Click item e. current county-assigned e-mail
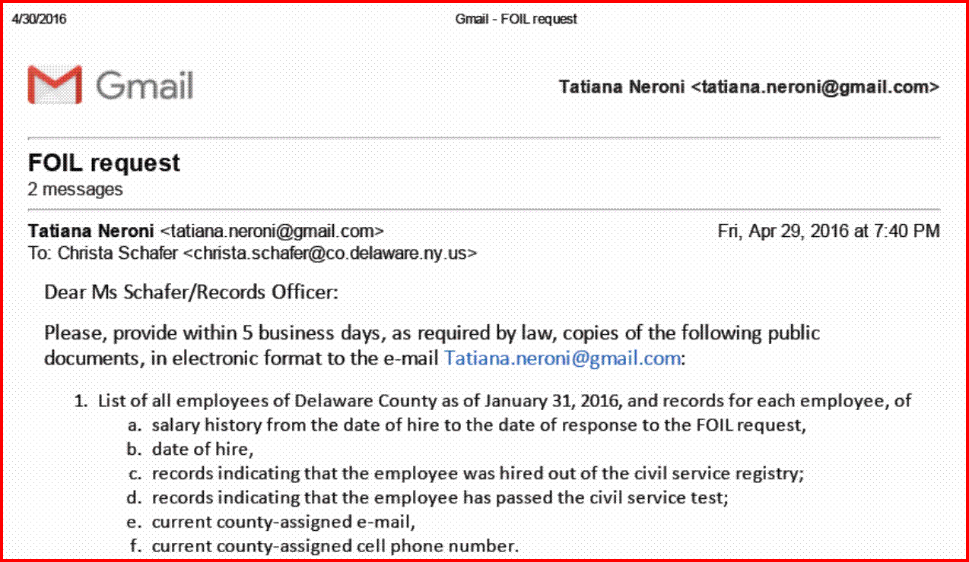The image size is (969, 562). (284, 522)
